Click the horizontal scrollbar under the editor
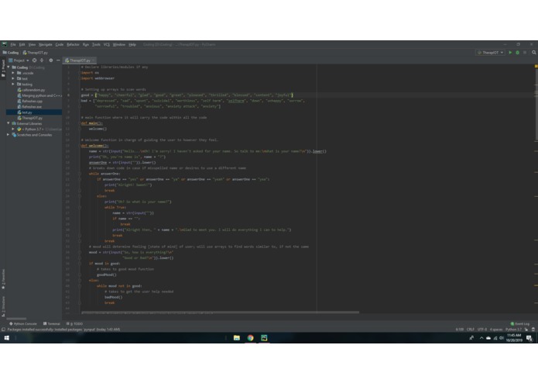 (220, 312)
